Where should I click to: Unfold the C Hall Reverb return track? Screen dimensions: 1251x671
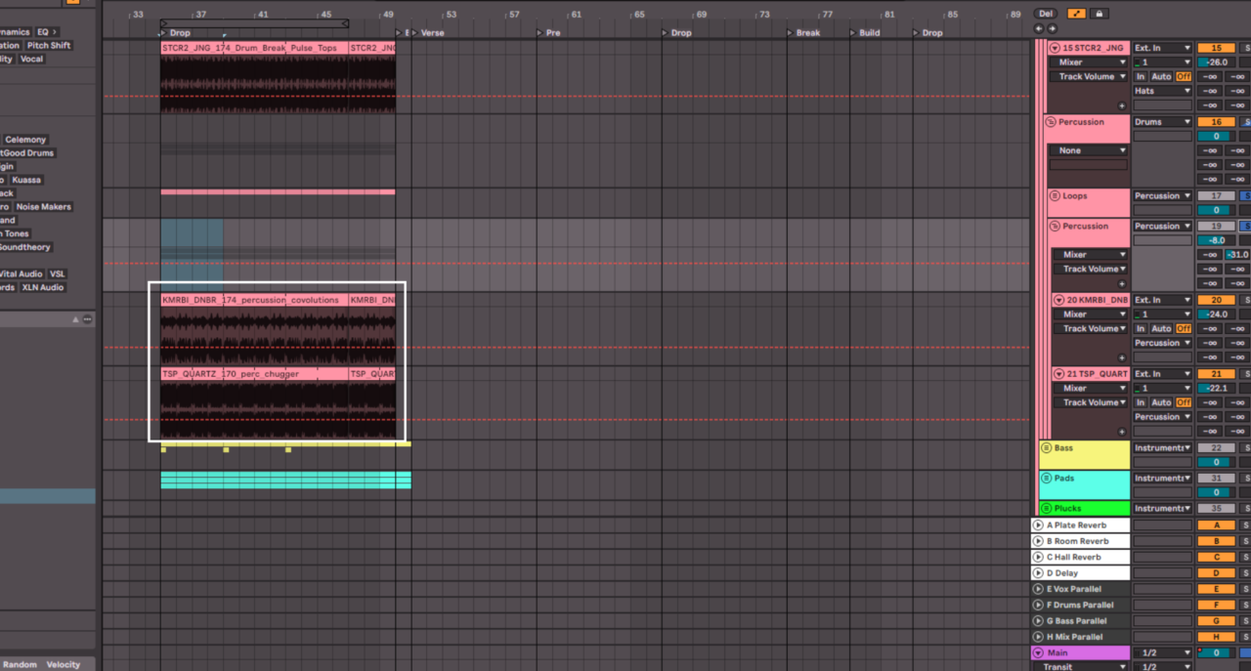1038,557
